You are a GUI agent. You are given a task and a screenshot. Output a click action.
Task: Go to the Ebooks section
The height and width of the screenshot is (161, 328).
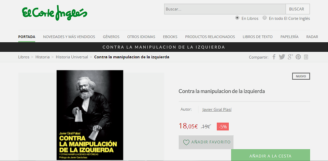pyautogui.click(x=170, y=37)
